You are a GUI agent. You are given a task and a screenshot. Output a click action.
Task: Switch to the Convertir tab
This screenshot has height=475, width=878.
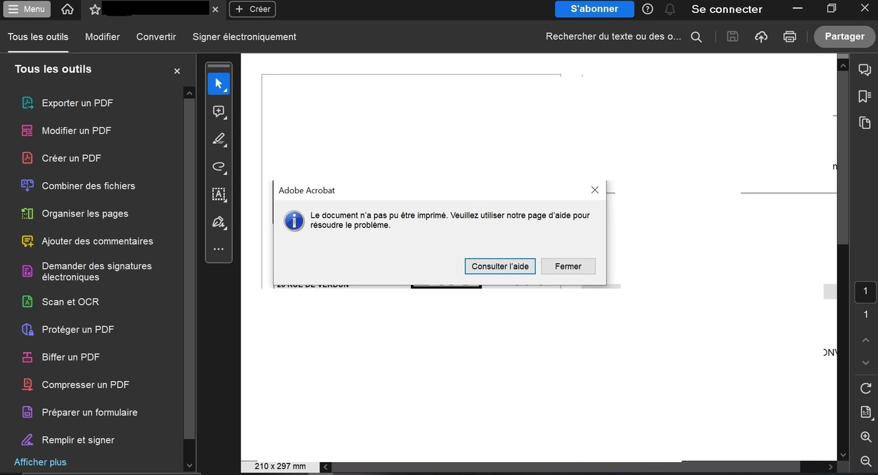tap(156, 36)
